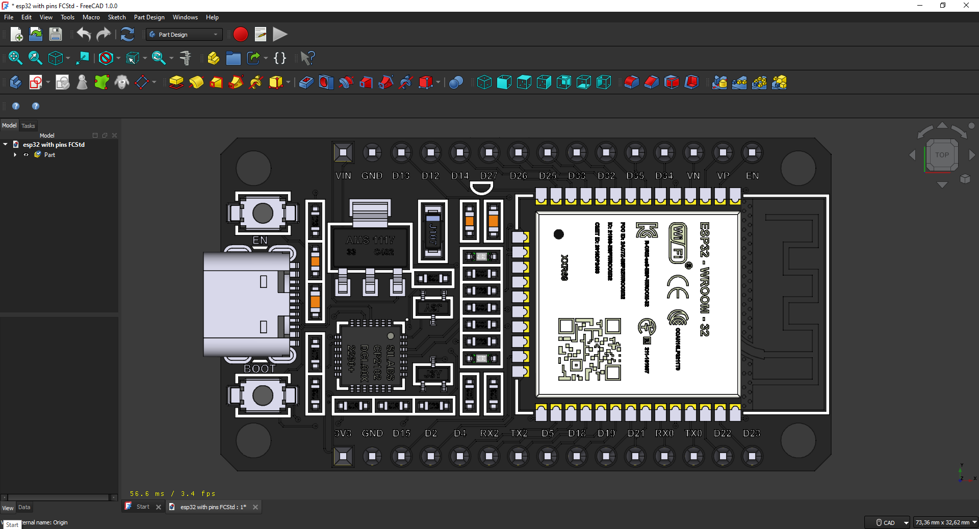Screen dimensions: 979x529
Task: Create a ShapeBinder with the green shape icon
Action: pos(102,82)
